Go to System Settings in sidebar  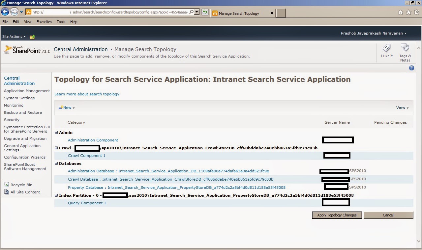coord(19,98)
